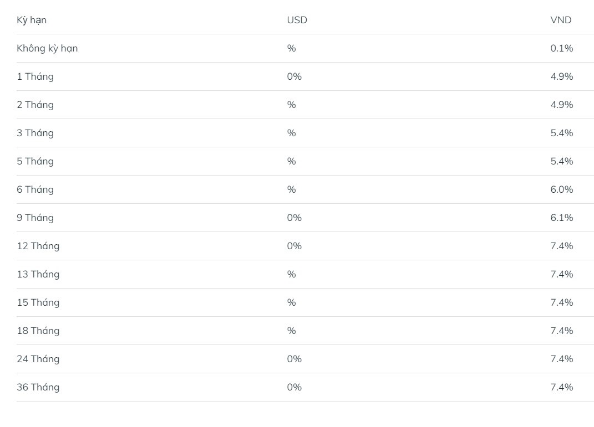Select the 9 Tháng row label

(x=35, y=218)
